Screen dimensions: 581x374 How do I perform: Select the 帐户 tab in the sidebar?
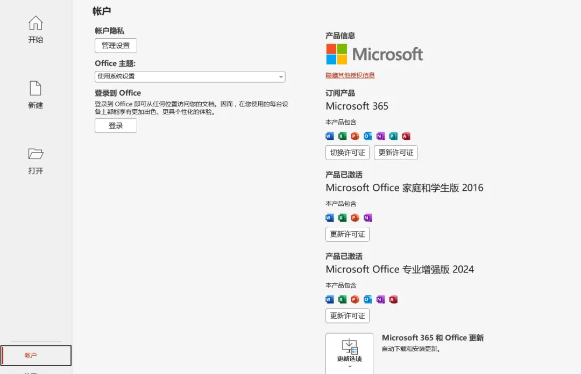pos(36,356)
